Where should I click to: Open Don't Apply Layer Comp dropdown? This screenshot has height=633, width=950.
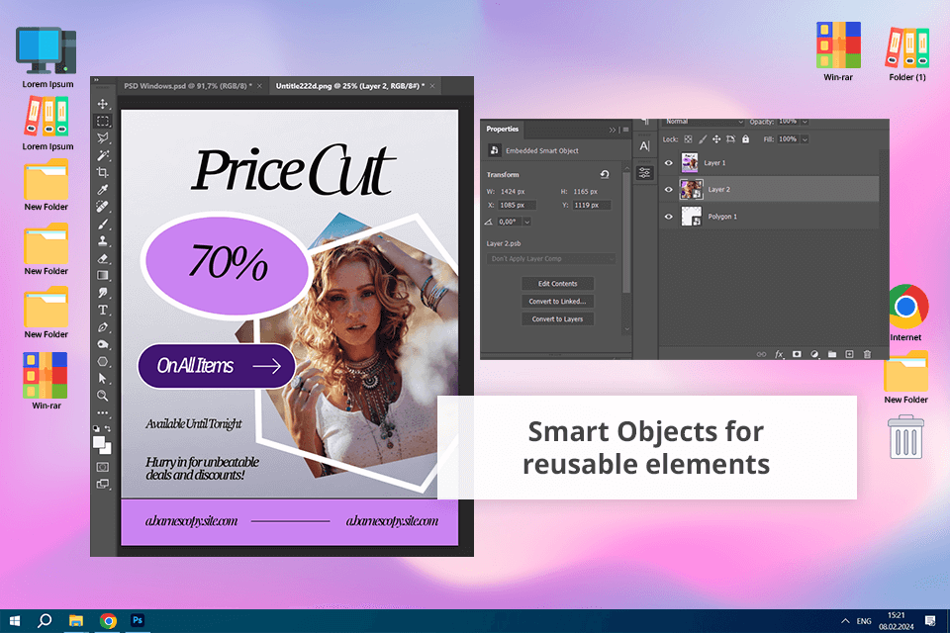(x=551, y=259)
